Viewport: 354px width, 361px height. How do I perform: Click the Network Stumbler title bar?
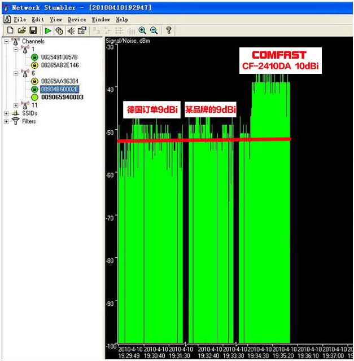pyautogui.click(x=177, y=7)
